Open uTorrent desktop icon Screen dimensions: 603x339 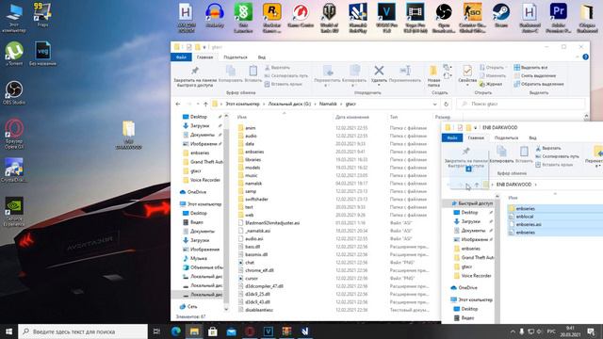pyautogui.click(x=14, y=55)
